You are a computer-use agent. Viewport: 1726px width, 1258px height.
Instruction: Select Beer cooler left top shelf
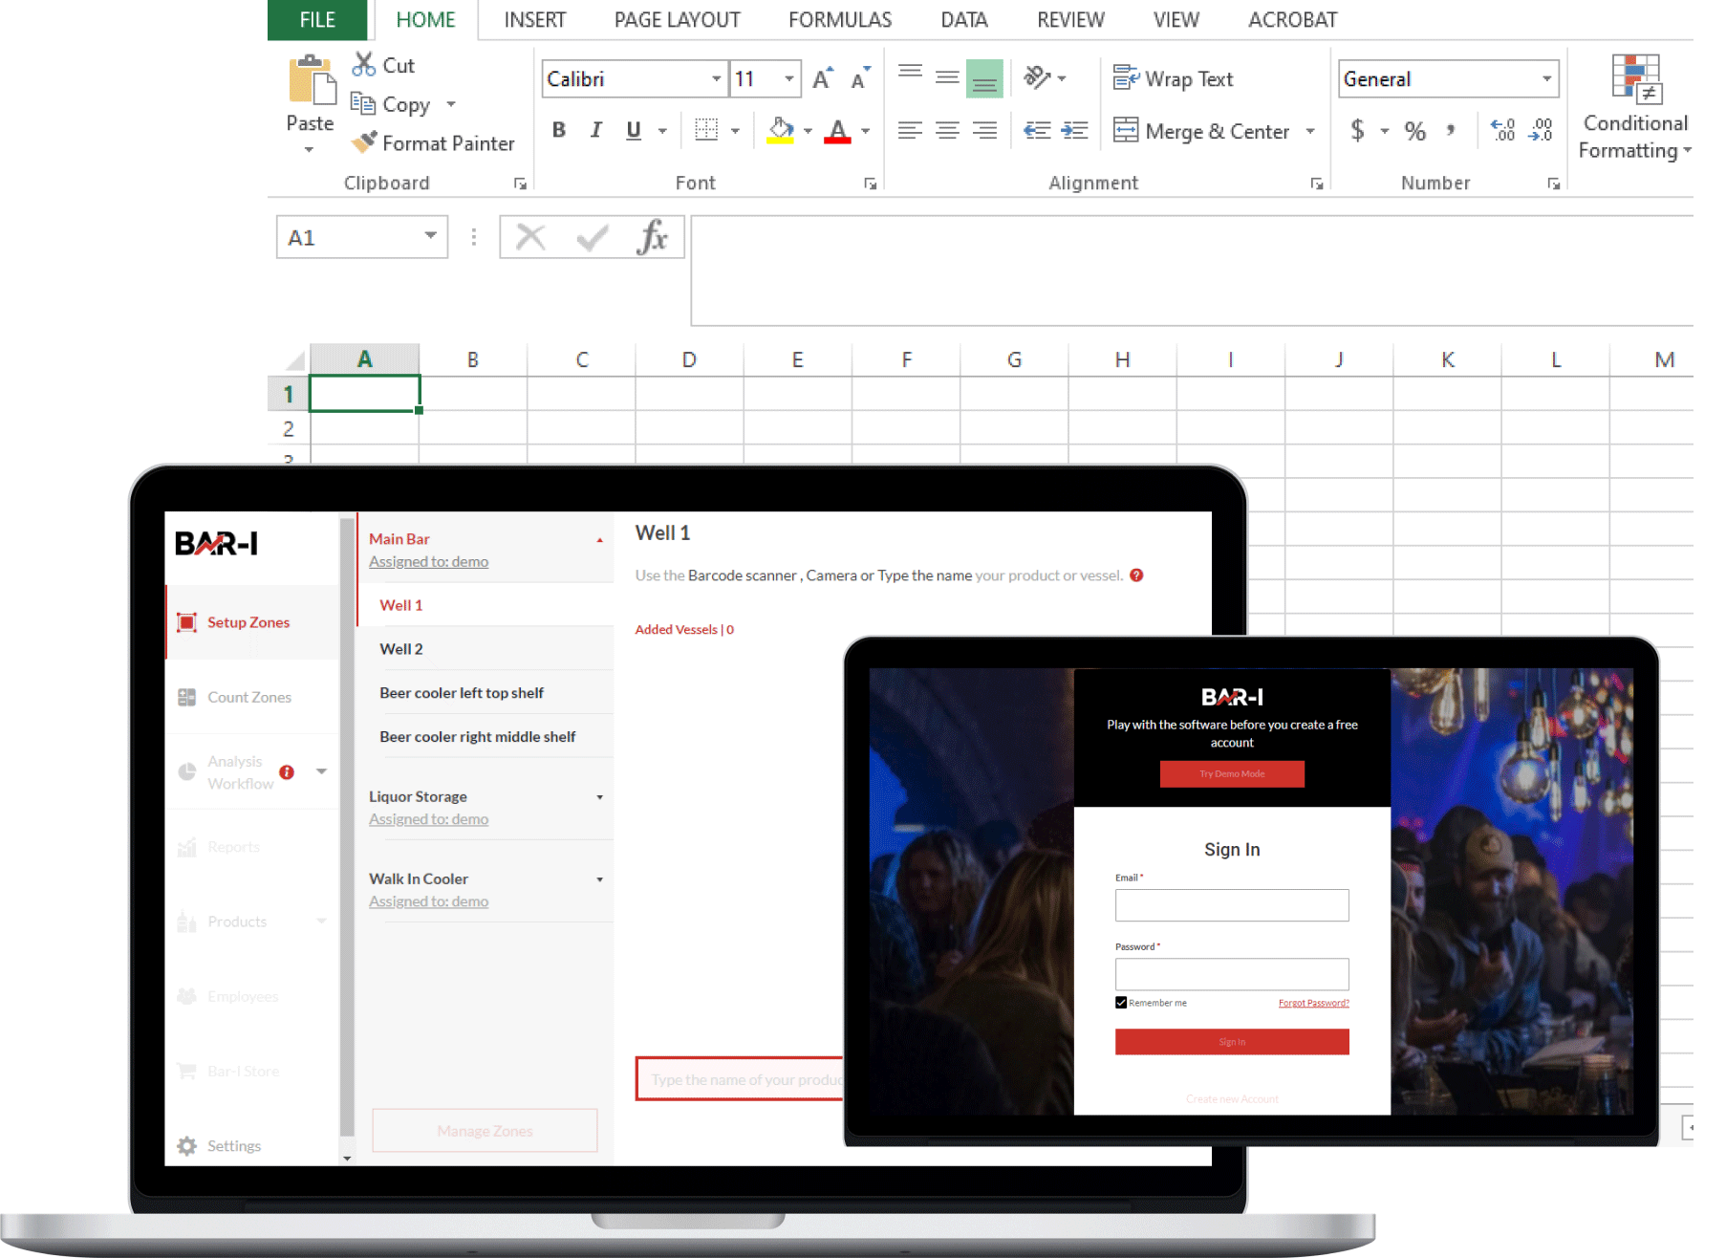click(x=485, y=693)
